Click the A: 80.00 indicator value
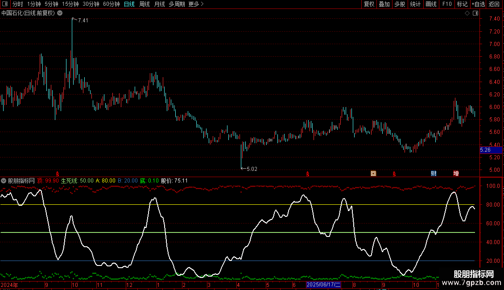The image size is (504, 290). tap(105, 181)
